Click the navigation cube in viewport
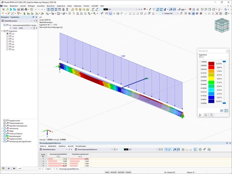 222,25
